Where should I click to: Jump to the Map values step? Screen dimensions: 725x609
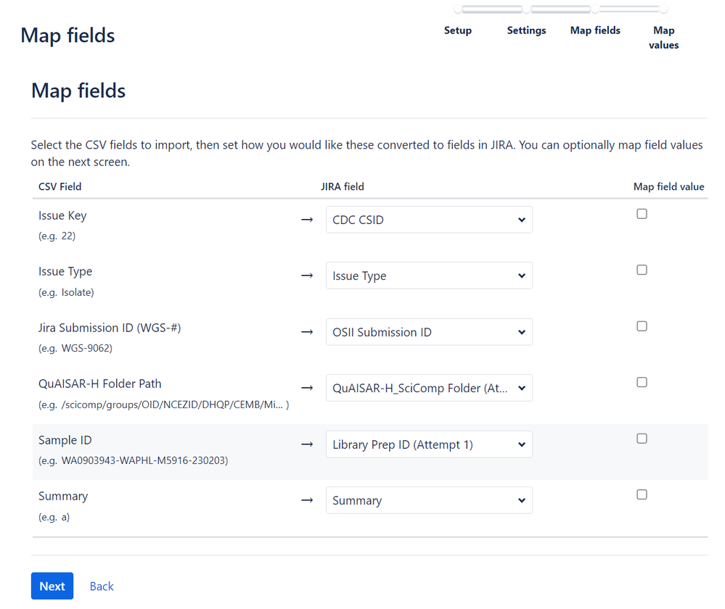(x=663, y=37)
